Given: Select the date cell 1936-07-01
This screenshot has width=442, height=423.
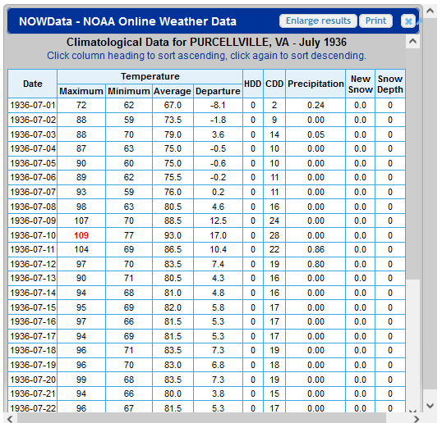Looking at the screenshot, I should coord(33,105).
